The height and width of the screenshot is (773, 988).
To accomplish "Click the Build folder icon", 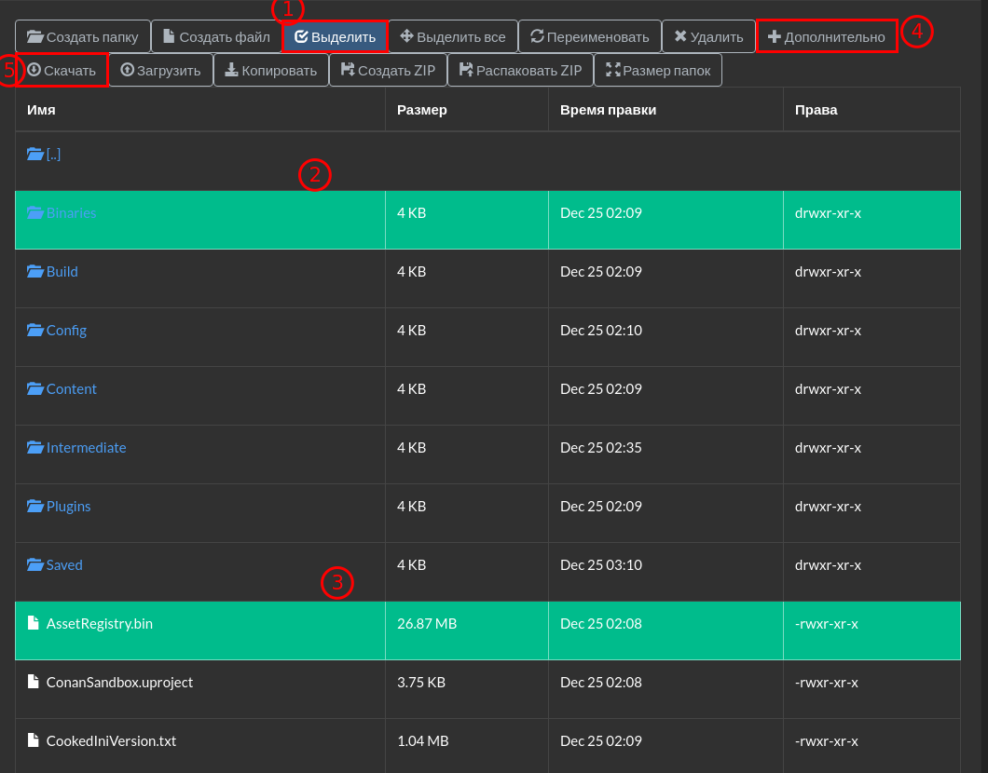I will (34, 271).
